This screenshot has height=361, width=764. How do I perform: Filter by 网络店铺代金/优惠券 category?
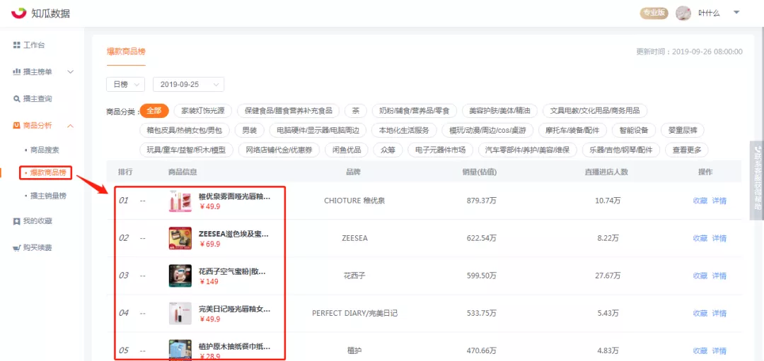coord(279,150)
